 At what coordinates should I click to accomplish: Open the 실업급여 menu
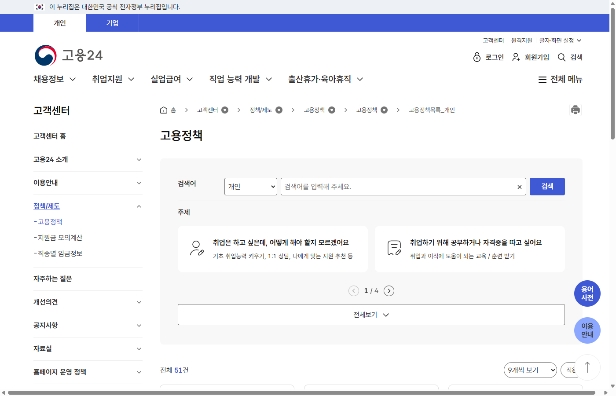[166, 79]
